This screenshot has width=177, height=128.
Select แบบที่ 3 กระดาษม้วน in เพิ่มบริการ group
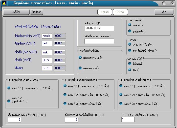pyautogui.click(x=65, y=104)
